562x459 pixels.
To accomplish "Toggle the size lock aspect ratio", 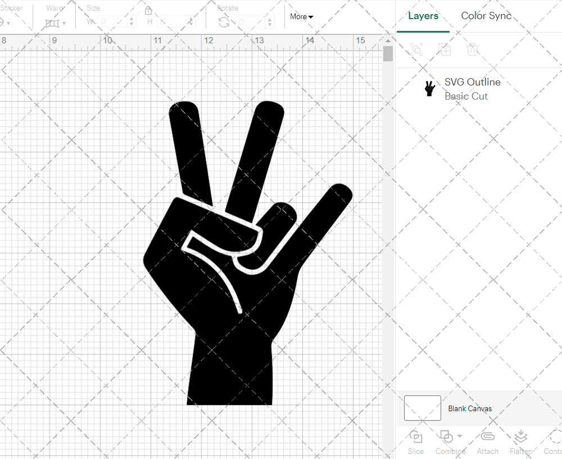I will point(148,10).
